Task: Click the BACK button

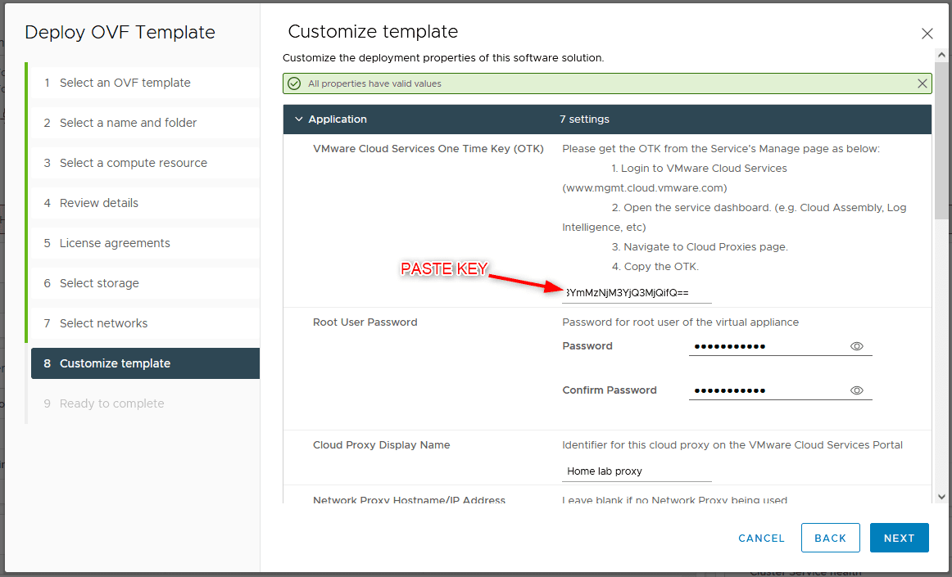Action: point(830,539)
